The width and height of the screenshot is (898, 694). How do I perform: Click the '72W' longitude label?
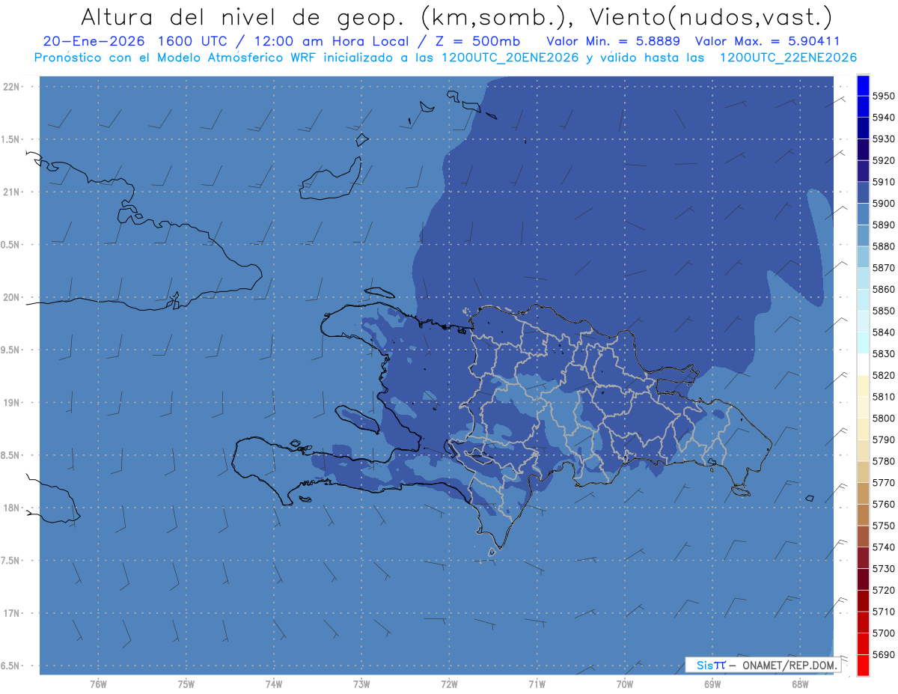coord(450,684)
